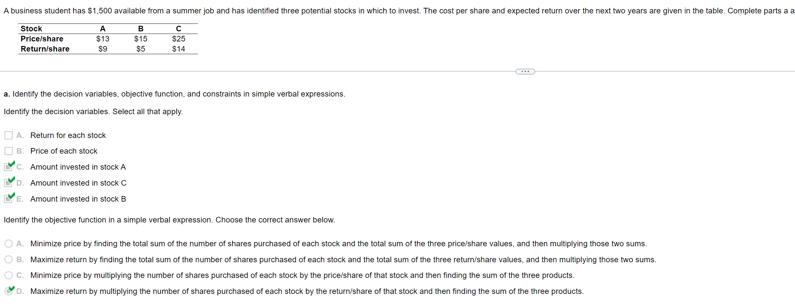Expand the ellipsis divider handle
Viewport: 795px width, 304px height.
point(525,71)
